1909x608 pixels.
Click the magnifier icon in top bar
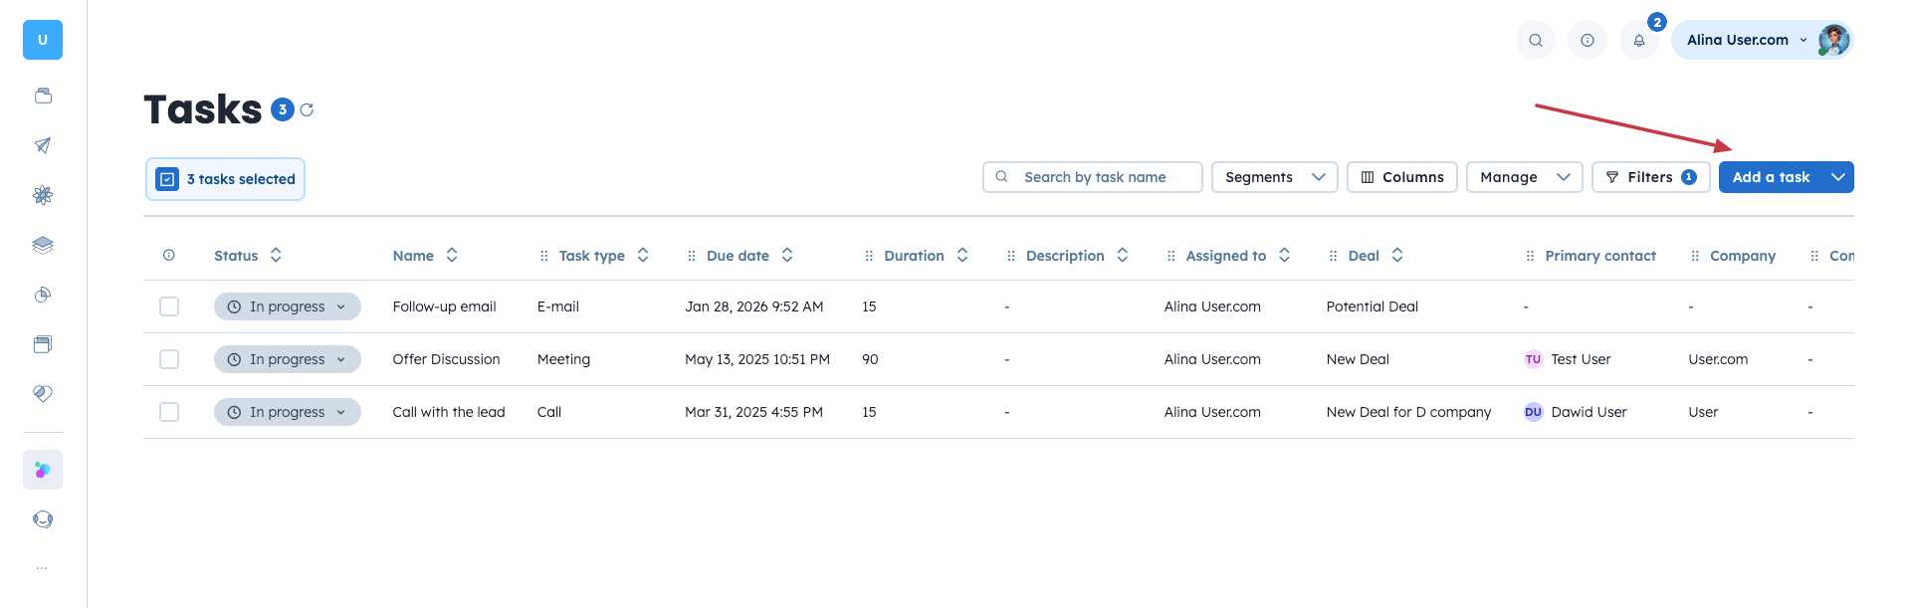click(x=1536, y=41)
